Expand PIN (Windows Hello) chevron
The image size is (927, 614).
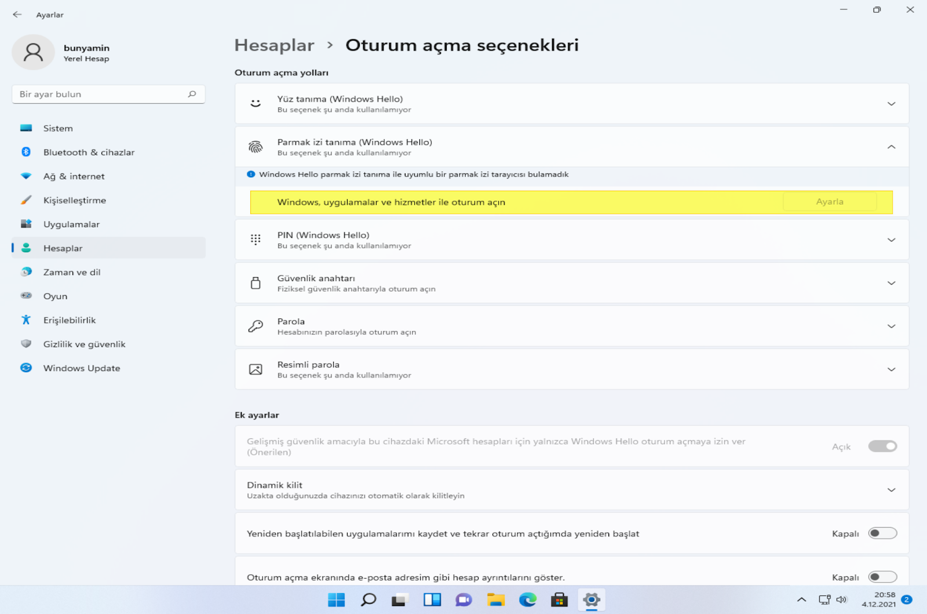[x=891, y=239]
